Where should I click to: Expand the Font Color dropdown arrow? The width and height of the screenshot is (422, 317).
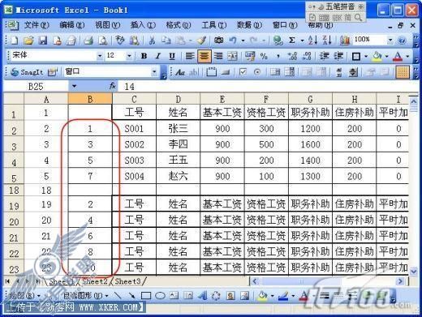click(407, 56)
